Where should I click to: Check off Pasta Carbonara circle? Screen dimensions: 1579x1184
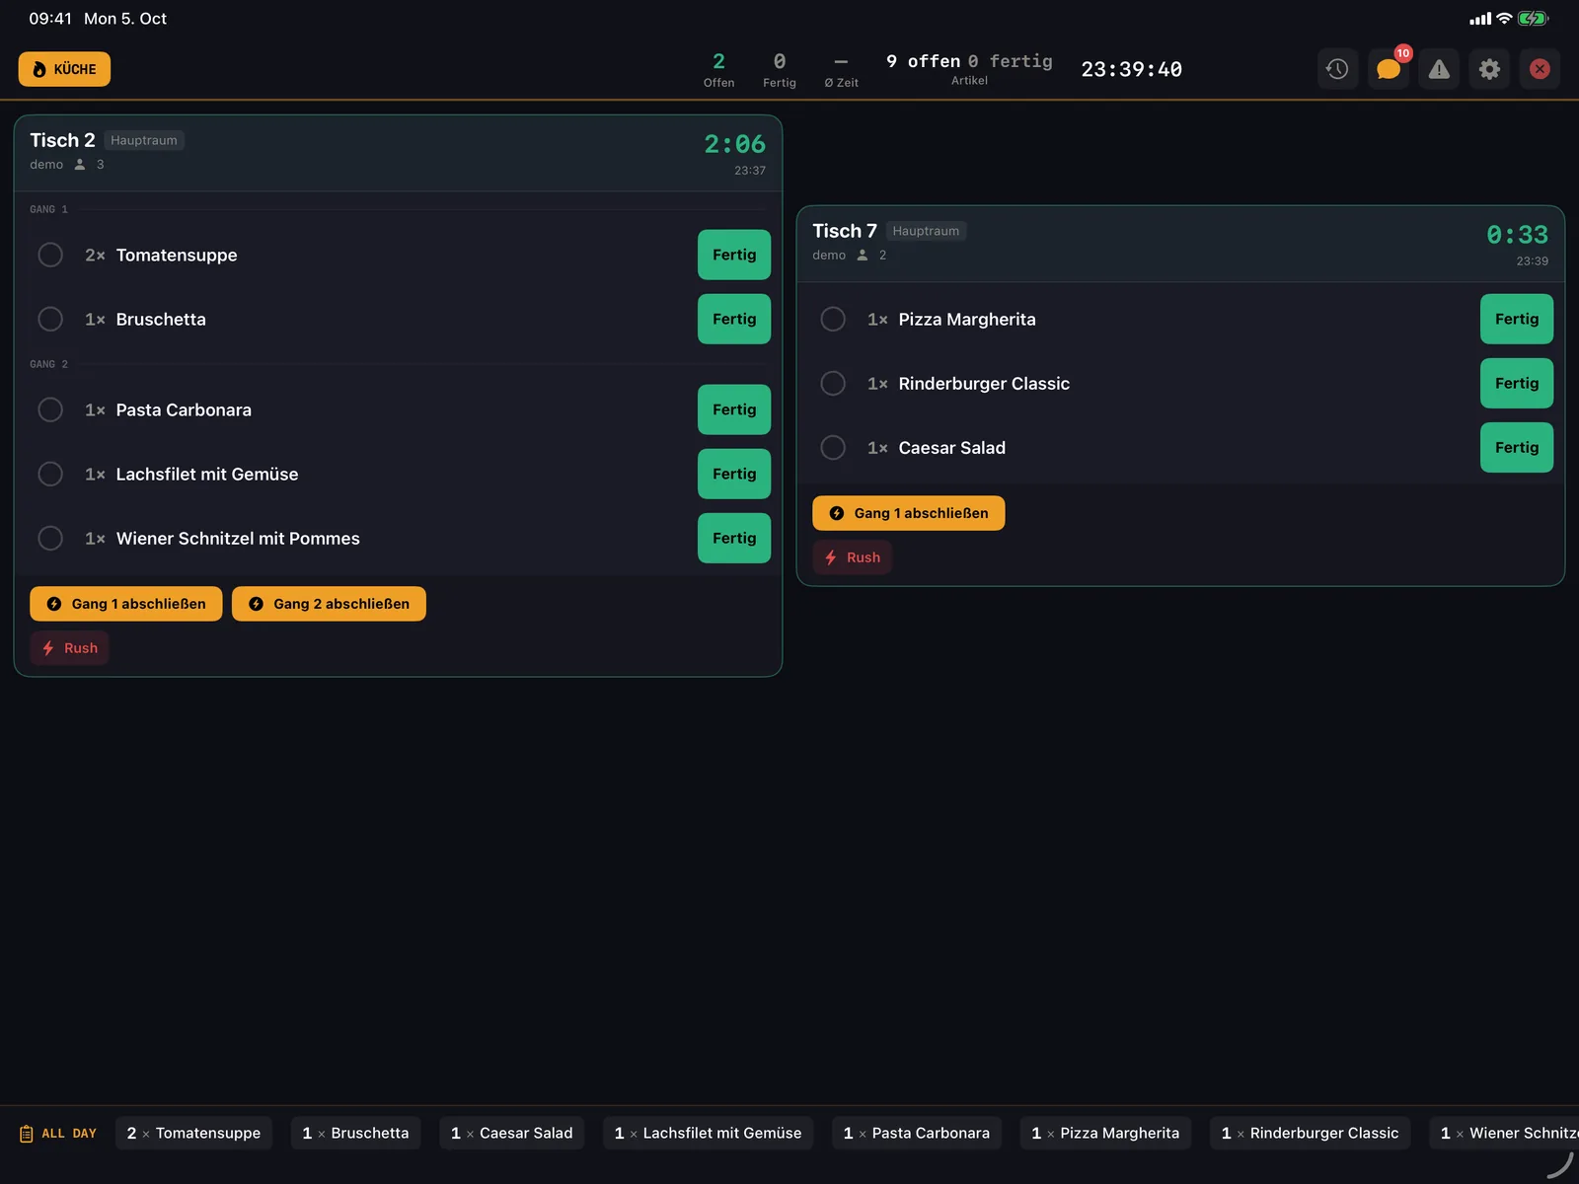pos(50,409)
